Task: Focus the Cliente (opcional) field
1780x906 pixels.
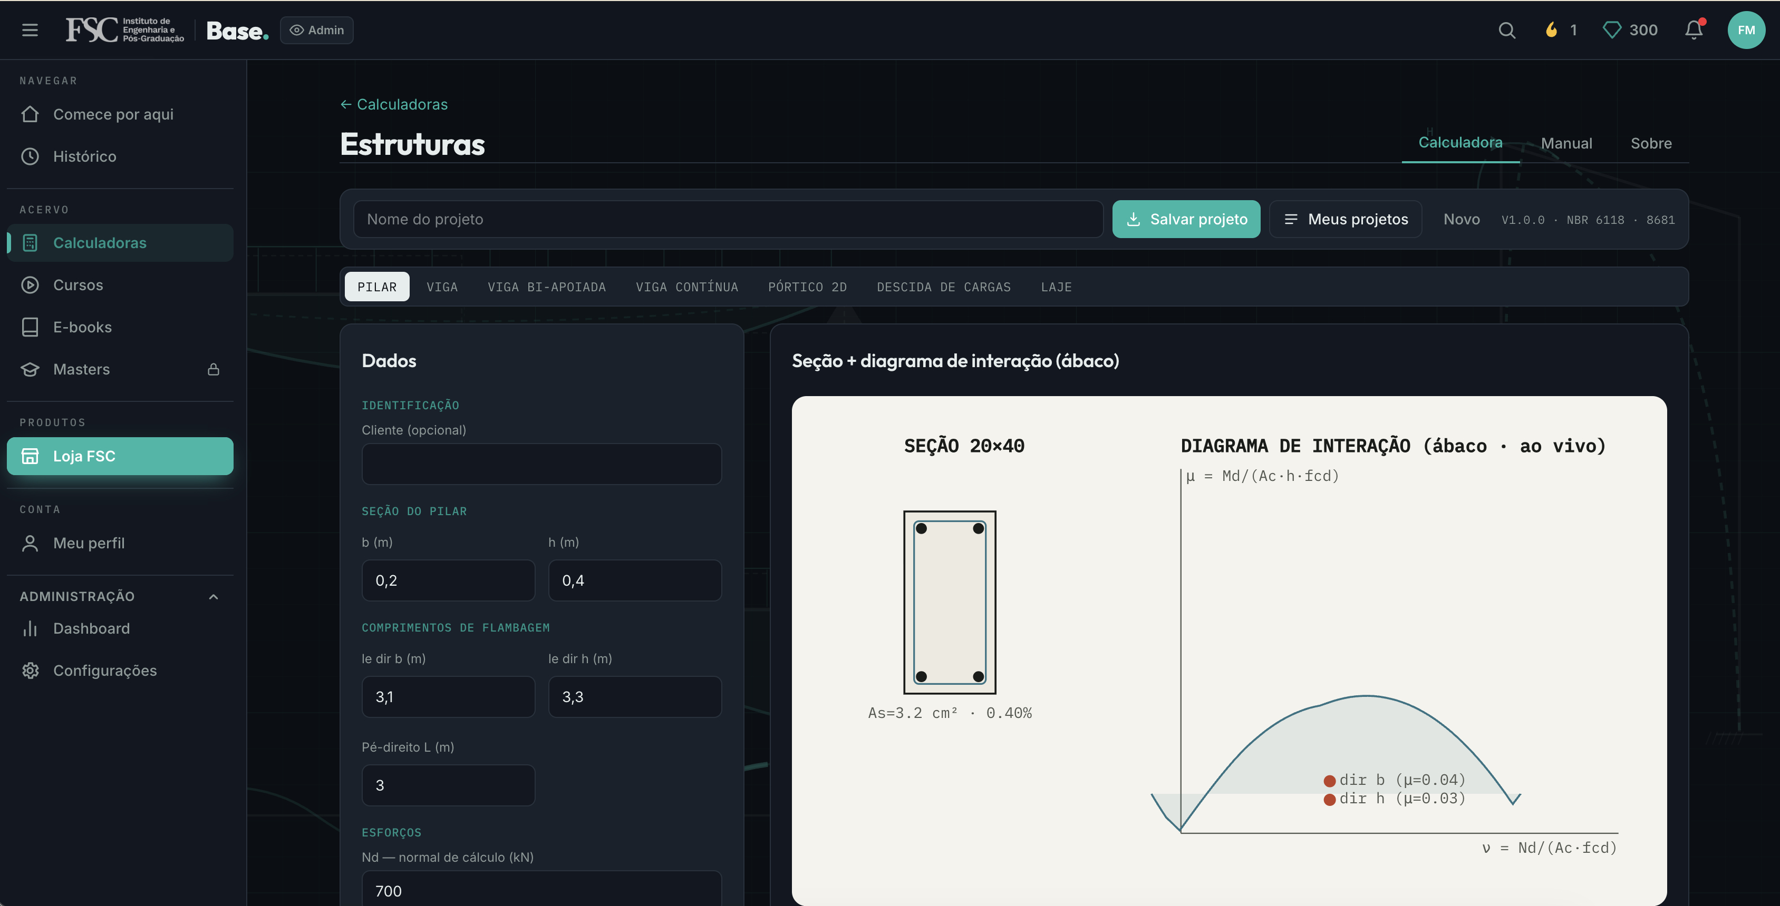Action: click(541, 464)
